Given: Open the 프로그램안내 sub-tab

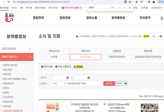Looking at the screenshot, I should coord(63,67).
